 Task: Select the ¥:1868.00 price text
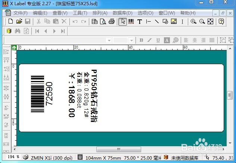tap(72, 95)
